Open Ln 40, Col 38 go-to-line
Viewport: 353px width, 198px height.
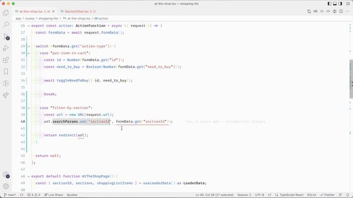[215, 195]
